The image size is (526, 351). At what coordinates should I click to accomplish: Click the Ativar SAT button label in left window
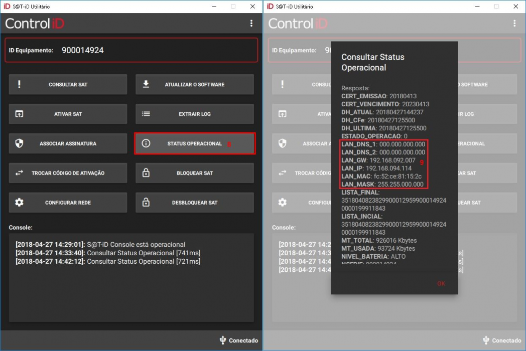68,114
